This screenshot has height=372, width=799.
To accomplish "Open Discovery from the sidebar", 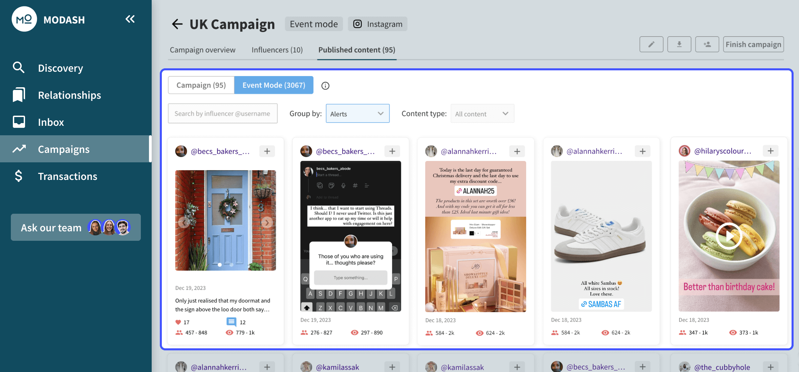I will tap(61, 68).
